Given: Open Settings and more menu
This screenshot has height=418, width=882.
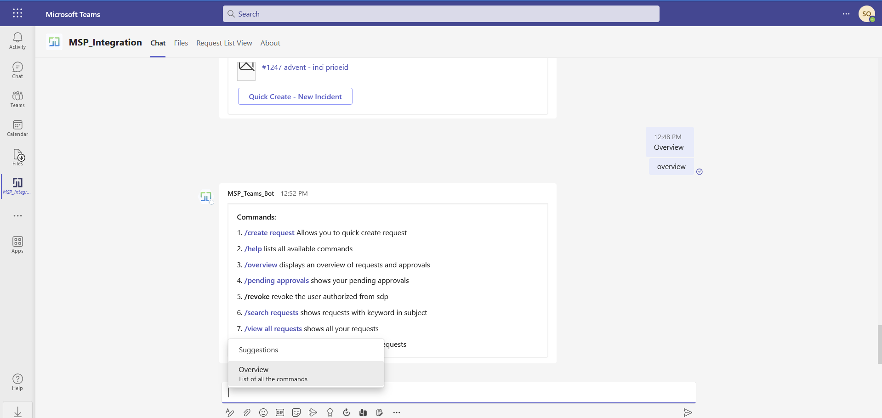Looking at the screenshot, I should tap(846, 14).
